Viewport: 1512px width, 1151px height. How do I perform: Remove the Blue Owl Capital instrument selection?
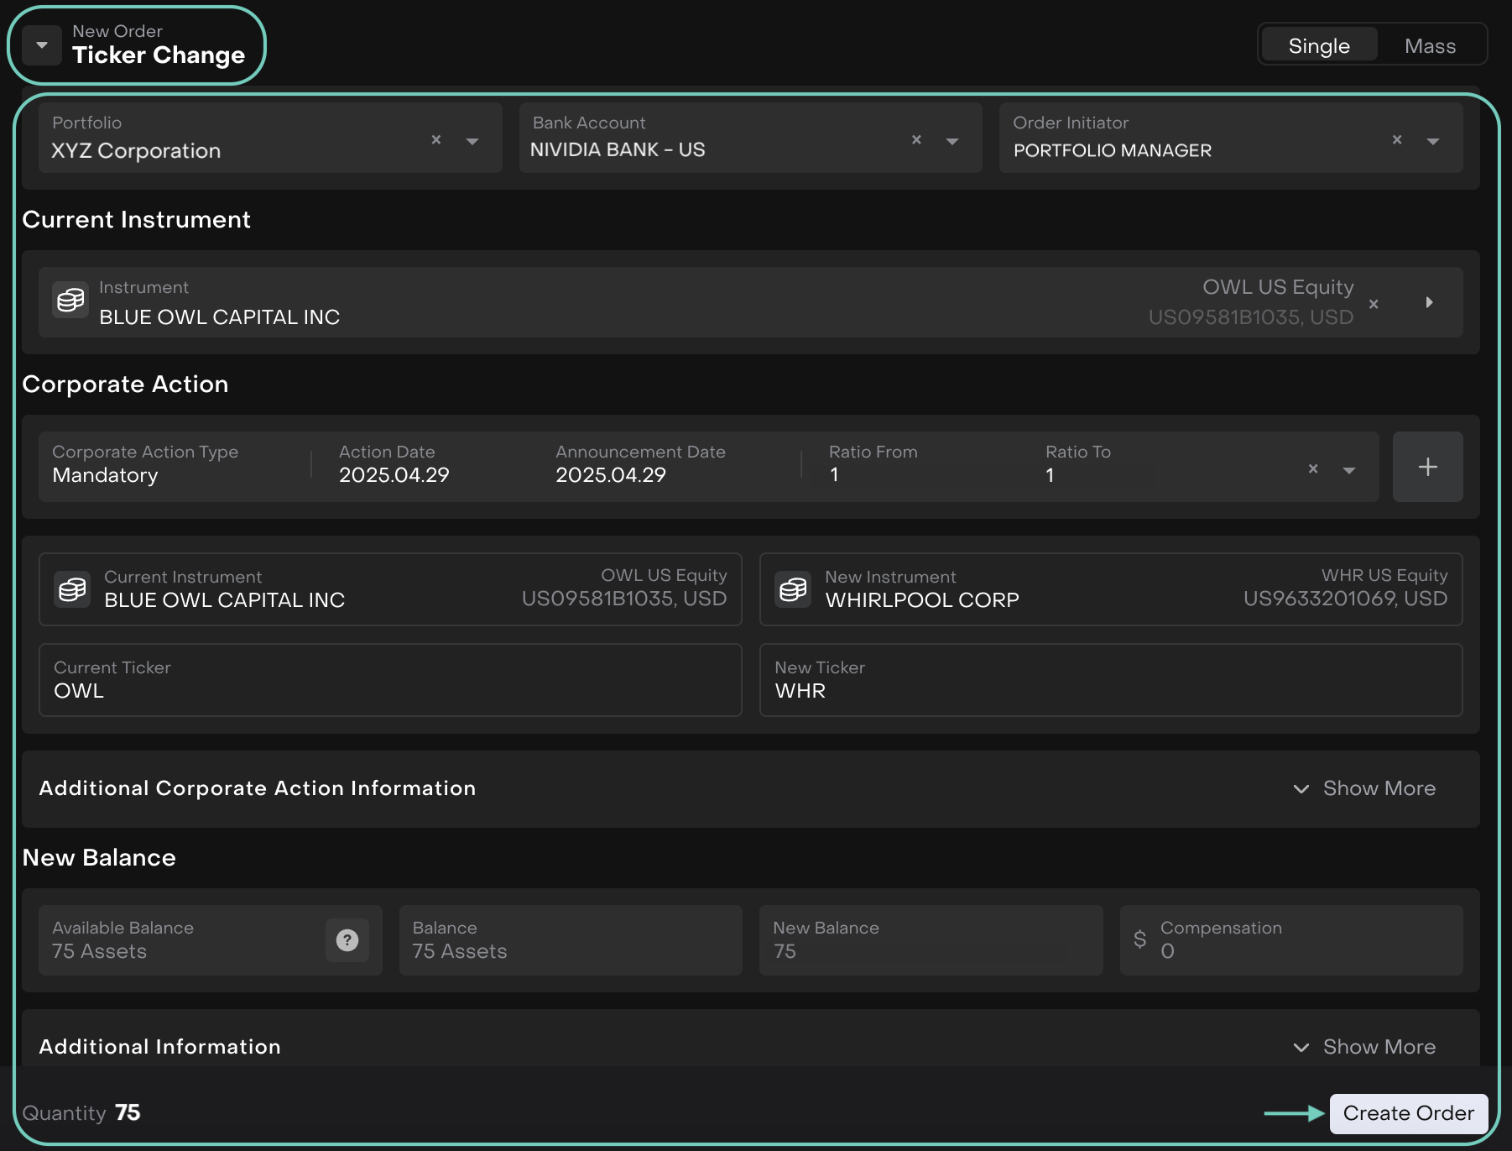(x=1374, y=304)
